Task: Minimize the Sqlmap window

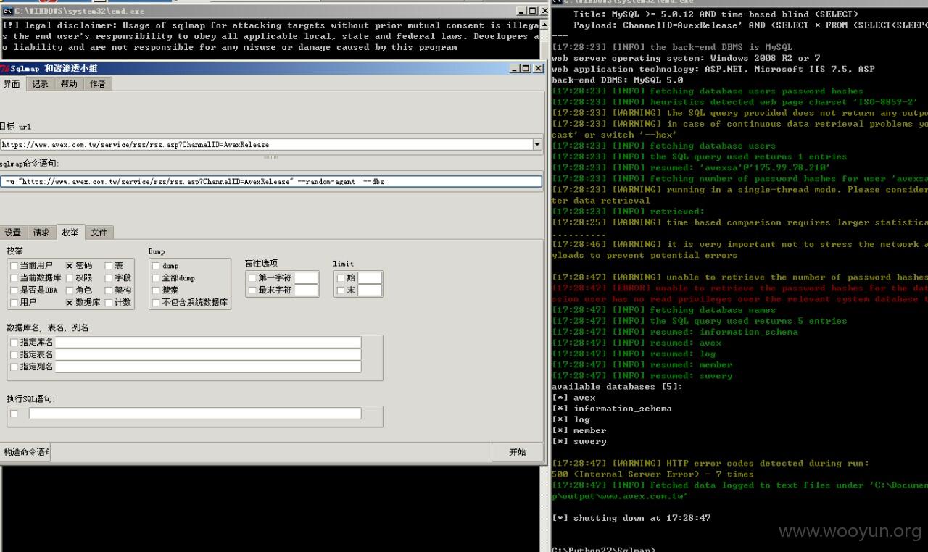Action: pyautogui.click(x=515, y=68)
